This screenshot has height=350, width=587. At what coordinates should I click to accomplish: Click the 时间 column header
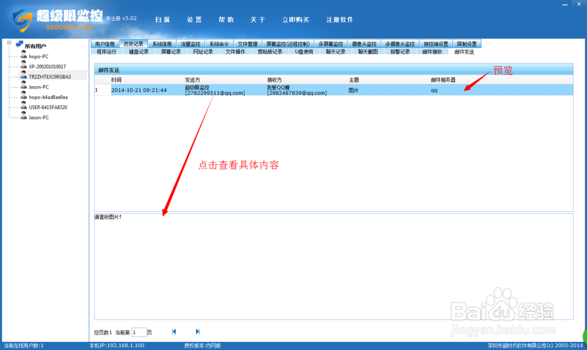tap(116, 80)
